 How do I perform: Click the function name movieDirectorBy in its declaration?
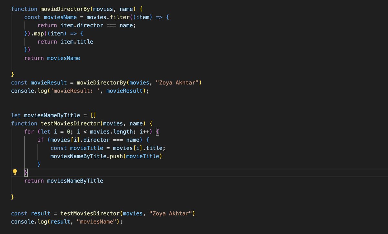65,9
